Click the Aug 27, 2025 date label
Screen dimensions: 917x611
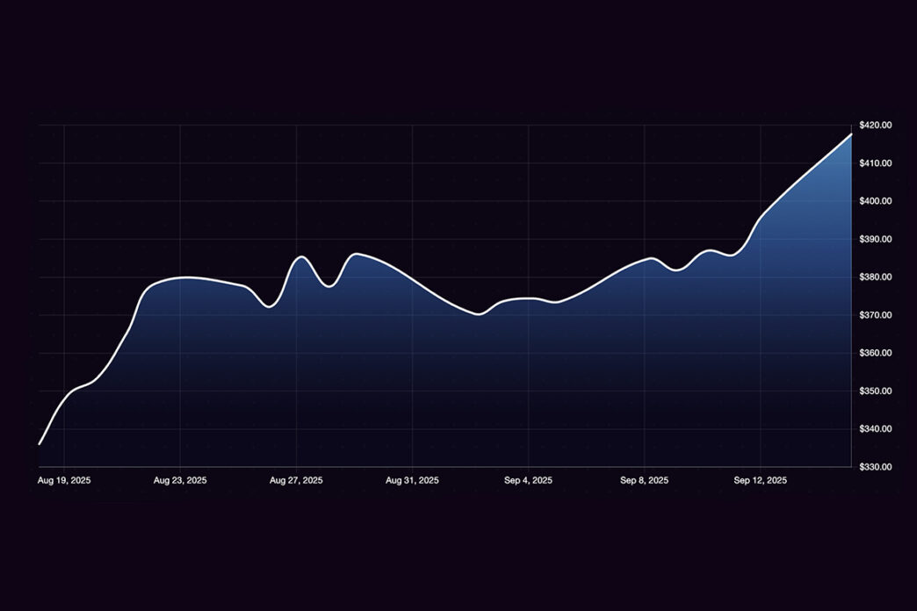click(x=296, y=480)
